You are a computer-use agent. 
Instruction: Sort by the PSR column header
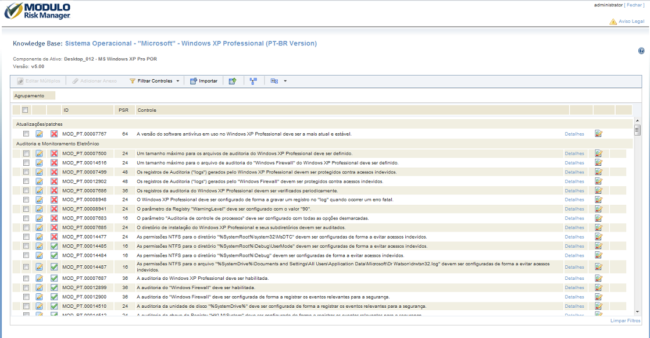pyautogui.click(x=123, y=110)
